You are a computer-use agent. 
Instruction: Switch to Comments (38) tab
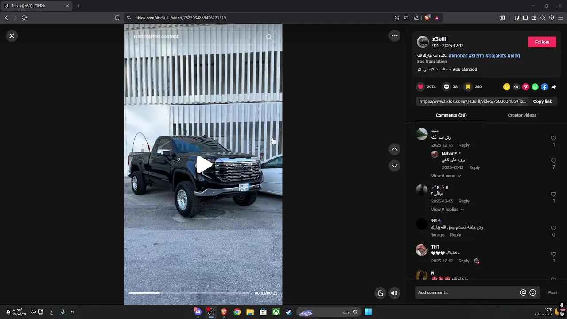click(x=451, y=115)
